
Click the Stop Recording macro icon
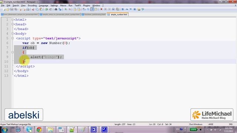coord(105,9)
